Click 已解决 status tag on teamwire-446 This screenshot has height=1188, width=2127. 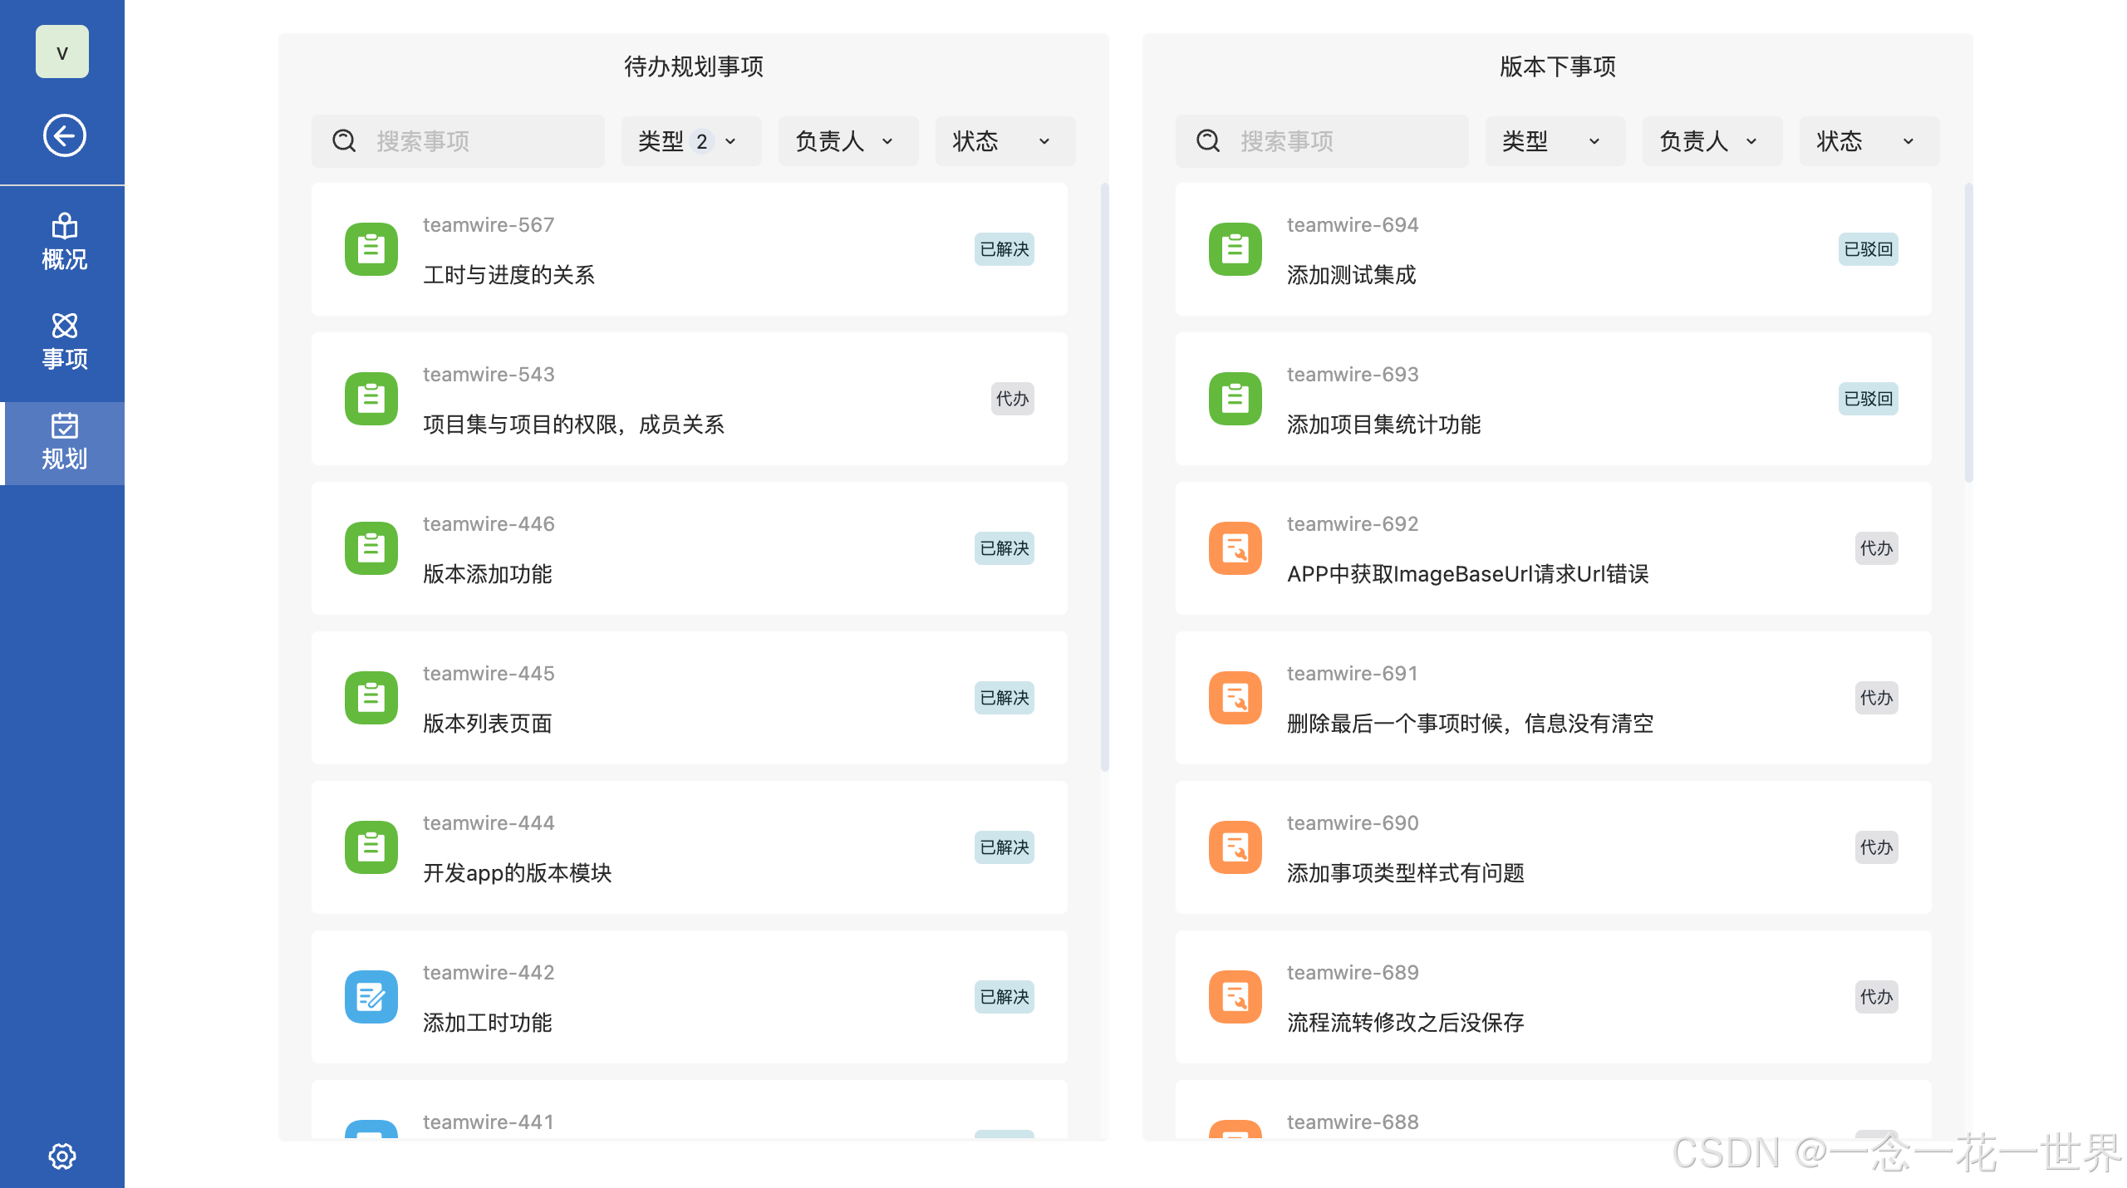[1004, 548]
